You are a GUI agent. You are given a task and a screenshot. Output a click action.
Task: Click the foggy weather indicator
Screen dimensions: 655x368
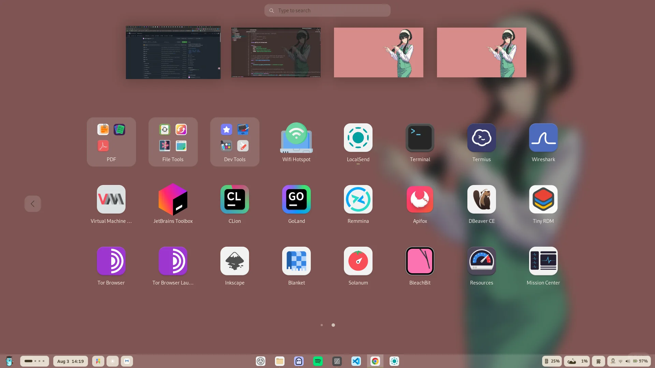pyautogui.click(x=598, y=361)
